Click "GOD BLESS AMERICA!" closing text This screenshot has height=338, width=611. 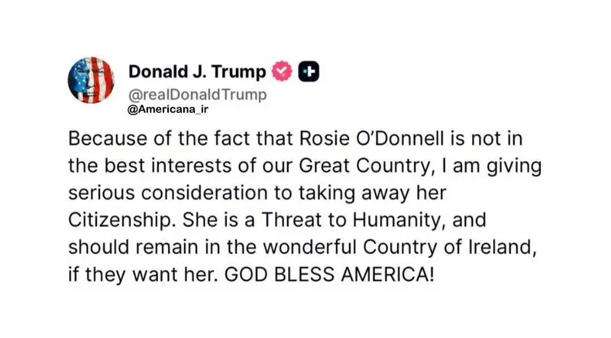click(329, 275)
